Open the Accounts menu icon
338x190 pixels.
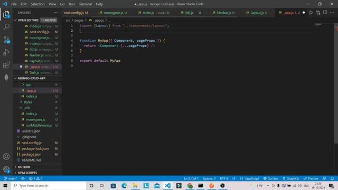(6, 157)
